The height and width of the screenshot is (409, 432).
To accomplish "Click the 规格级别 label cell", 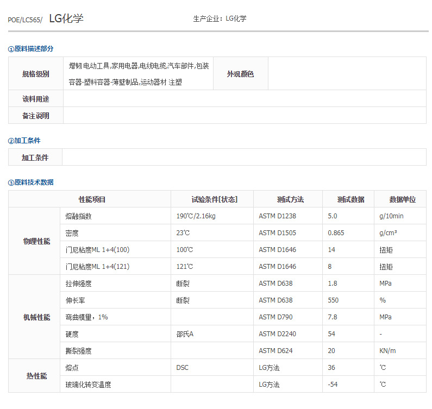I will [x=36, y=74].
